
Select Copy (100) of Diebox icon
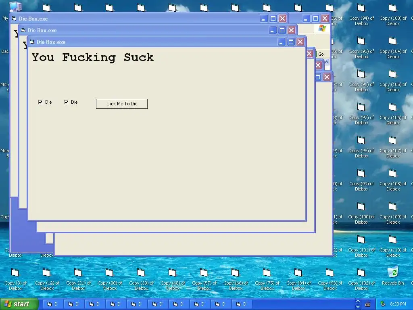361,214
